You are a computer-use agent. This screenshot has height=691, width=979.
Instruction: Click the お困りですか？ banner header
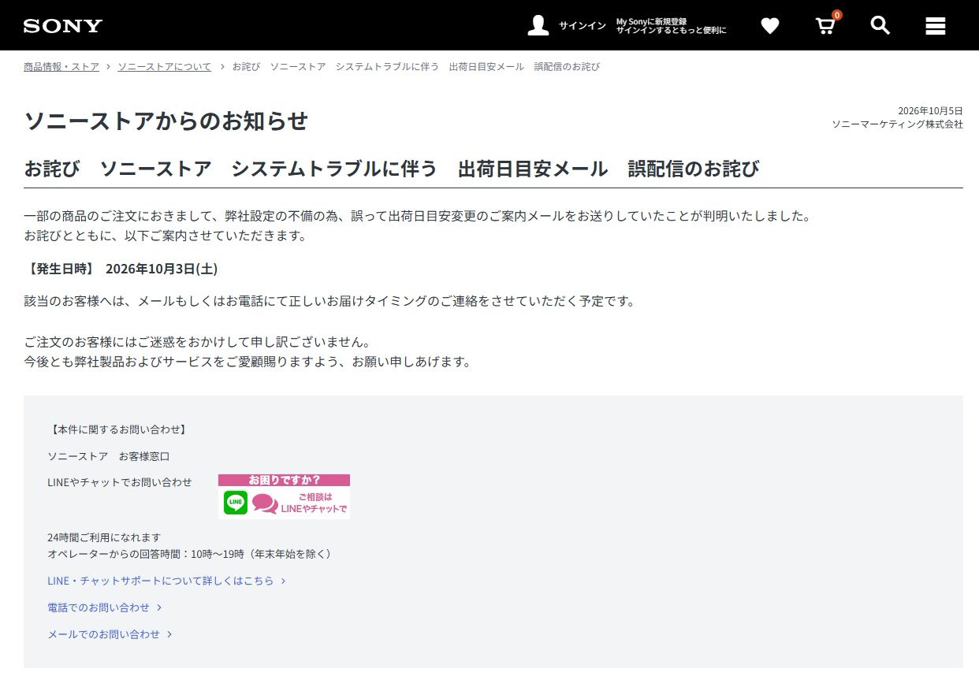tap(284, 480)
